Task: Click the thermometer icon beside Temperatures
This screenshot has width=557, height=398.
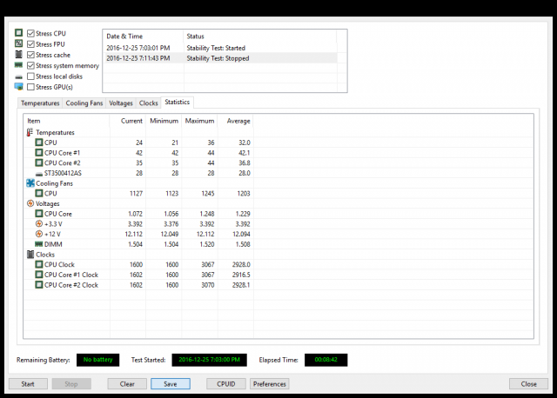Action: [30, 132]
